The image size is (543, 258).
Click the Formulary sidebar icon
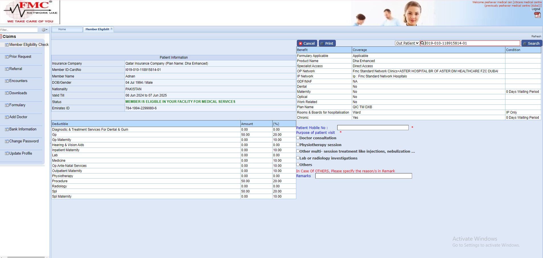pos(7,105)
